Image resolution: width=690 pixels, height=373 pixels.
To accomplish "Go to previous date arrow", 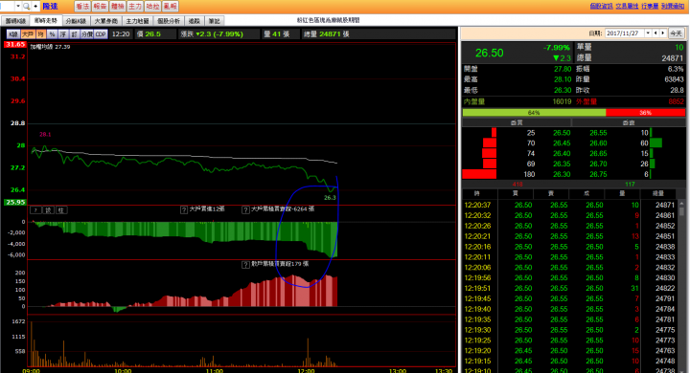I will click(x=655, y=33).
